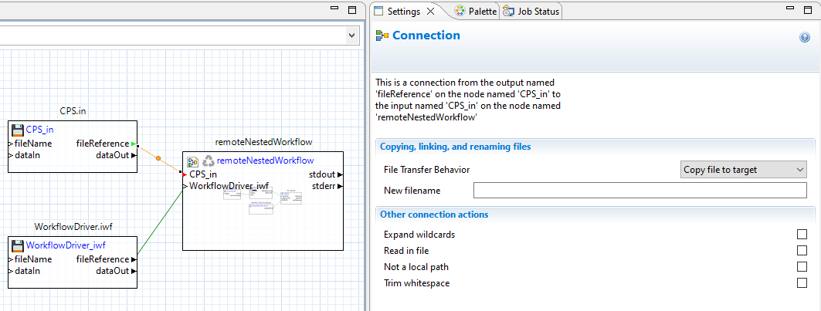The width and height of the screenshot is (821, 311).
Task: Open the File Transfer Behavior dropdown
Action: 744,170
